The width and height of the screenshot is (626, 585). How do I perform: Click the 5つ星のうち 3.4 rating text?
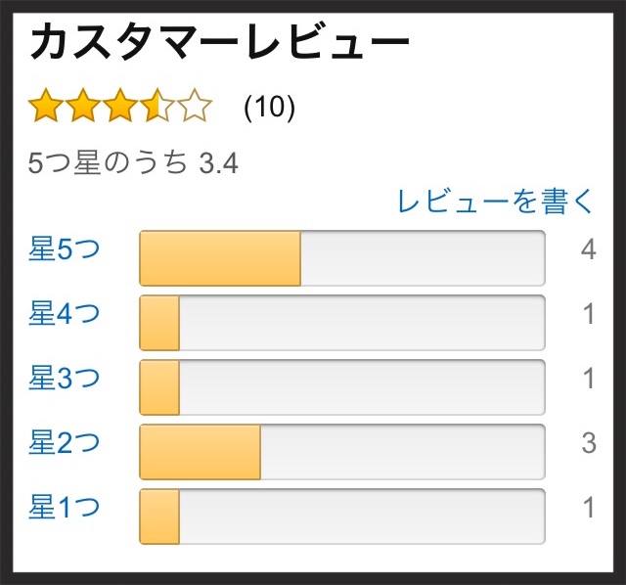pyautogui.click(x=133, y=163)
